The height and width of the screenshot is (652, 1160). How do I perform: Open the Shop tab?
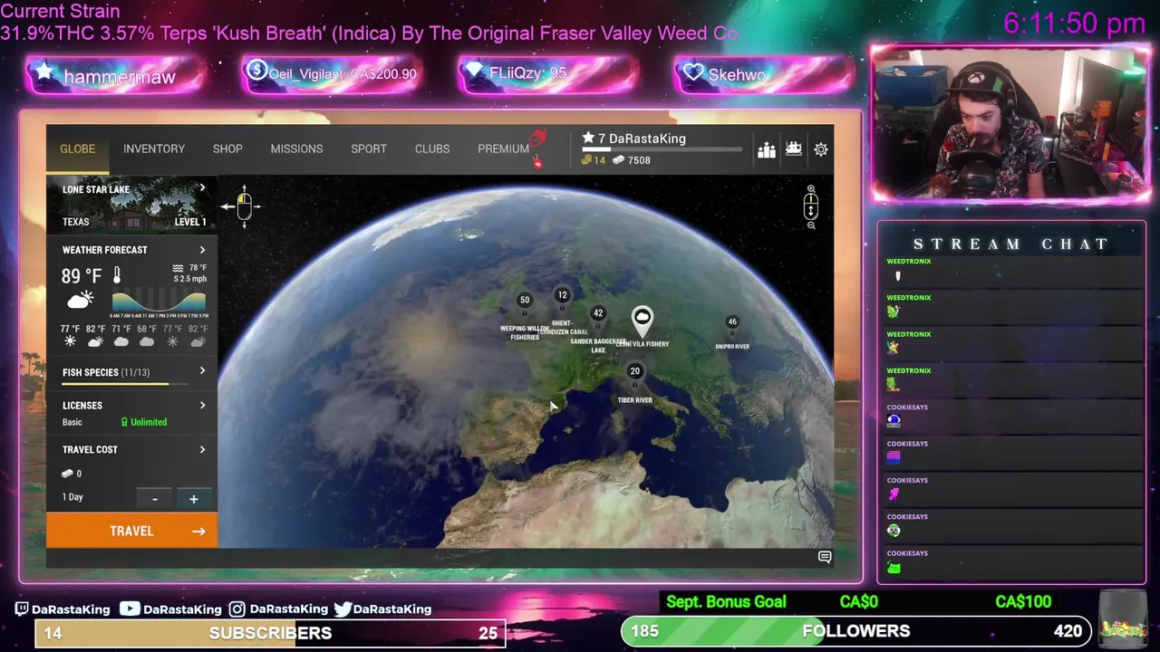[x=227, y=149]
